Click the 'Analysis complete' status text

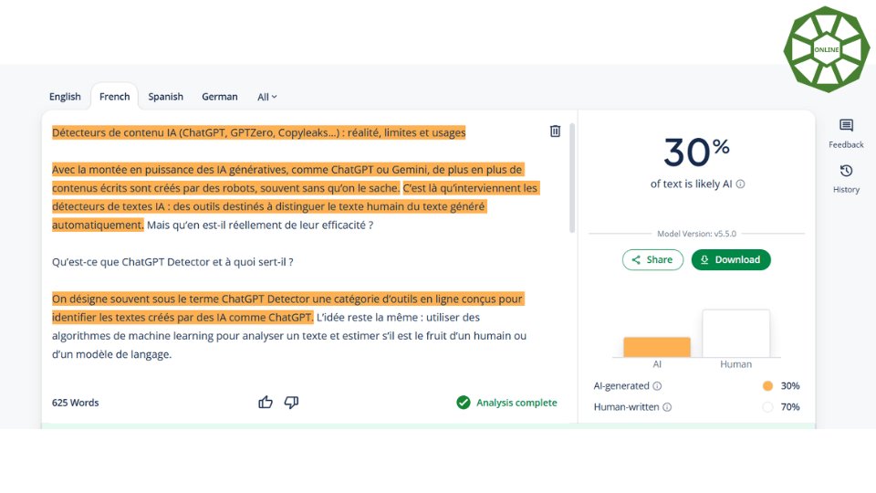point(516,403)
